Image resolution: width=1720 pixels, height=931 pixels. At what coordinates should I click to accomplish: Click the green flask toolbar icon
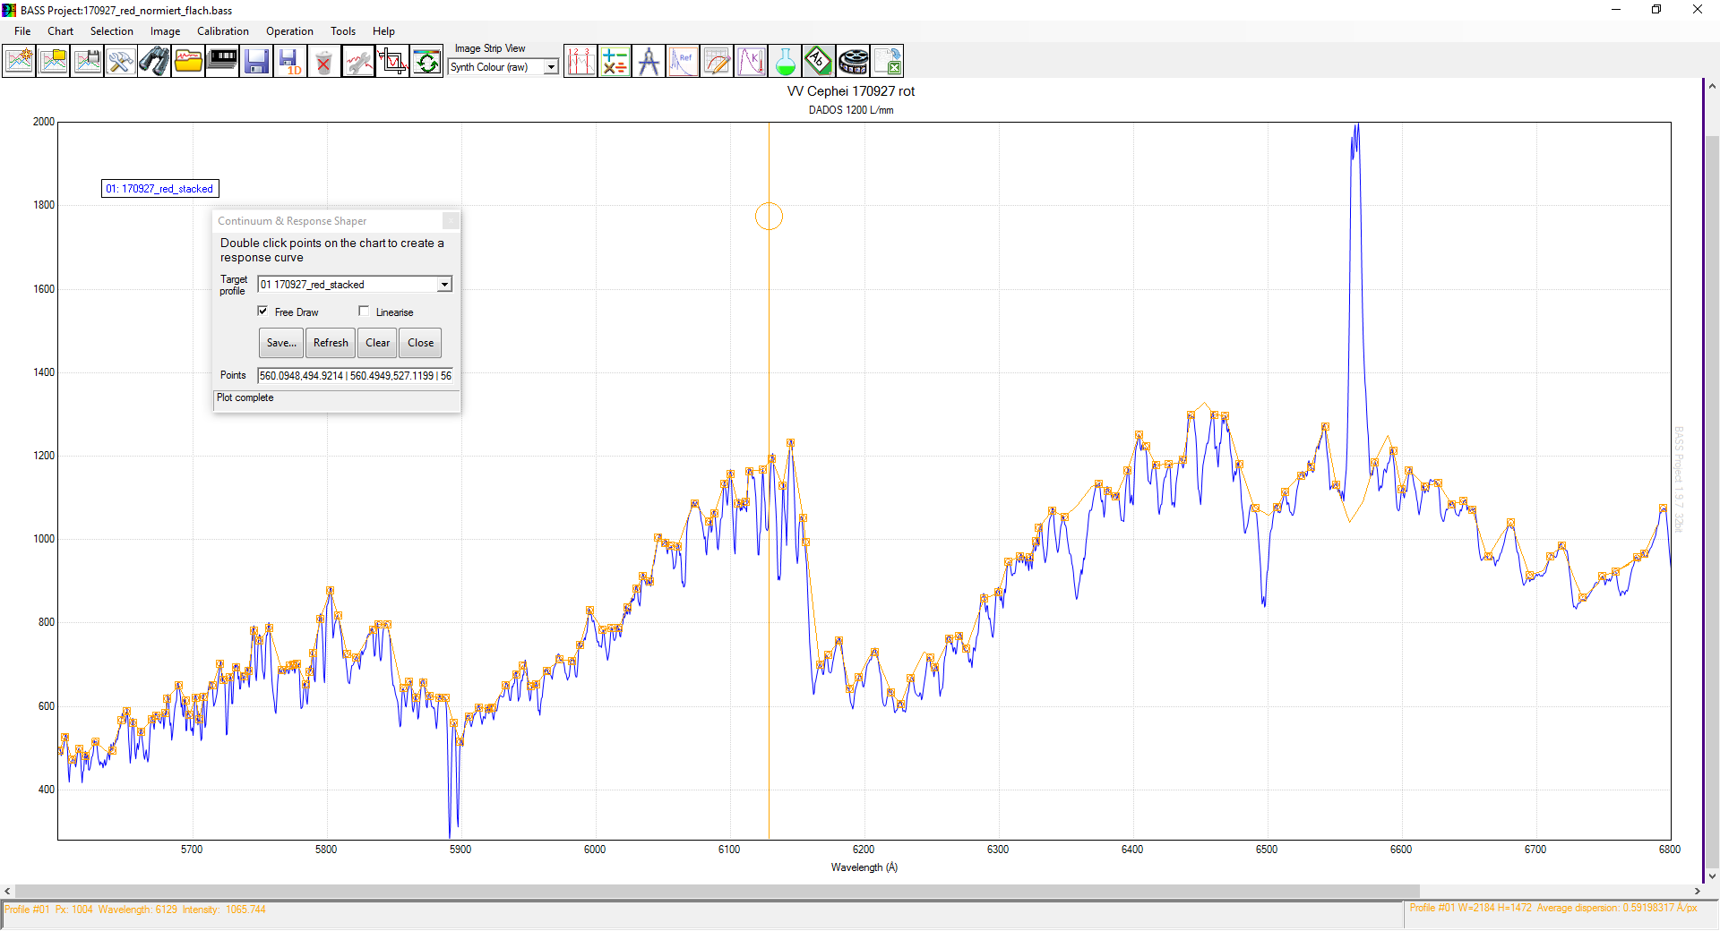coord(785,62)
